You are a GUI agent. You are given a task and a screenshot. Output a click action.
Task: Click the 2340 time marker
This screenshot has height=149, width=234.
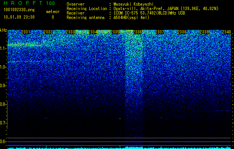[227, 32]
